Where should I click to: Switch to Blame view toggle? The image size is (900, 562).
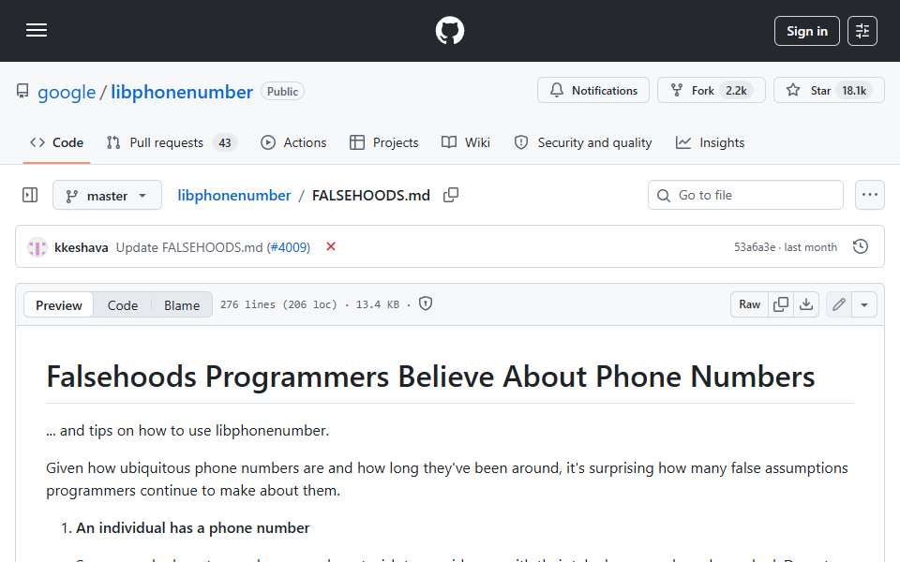(x=181, y=305)
